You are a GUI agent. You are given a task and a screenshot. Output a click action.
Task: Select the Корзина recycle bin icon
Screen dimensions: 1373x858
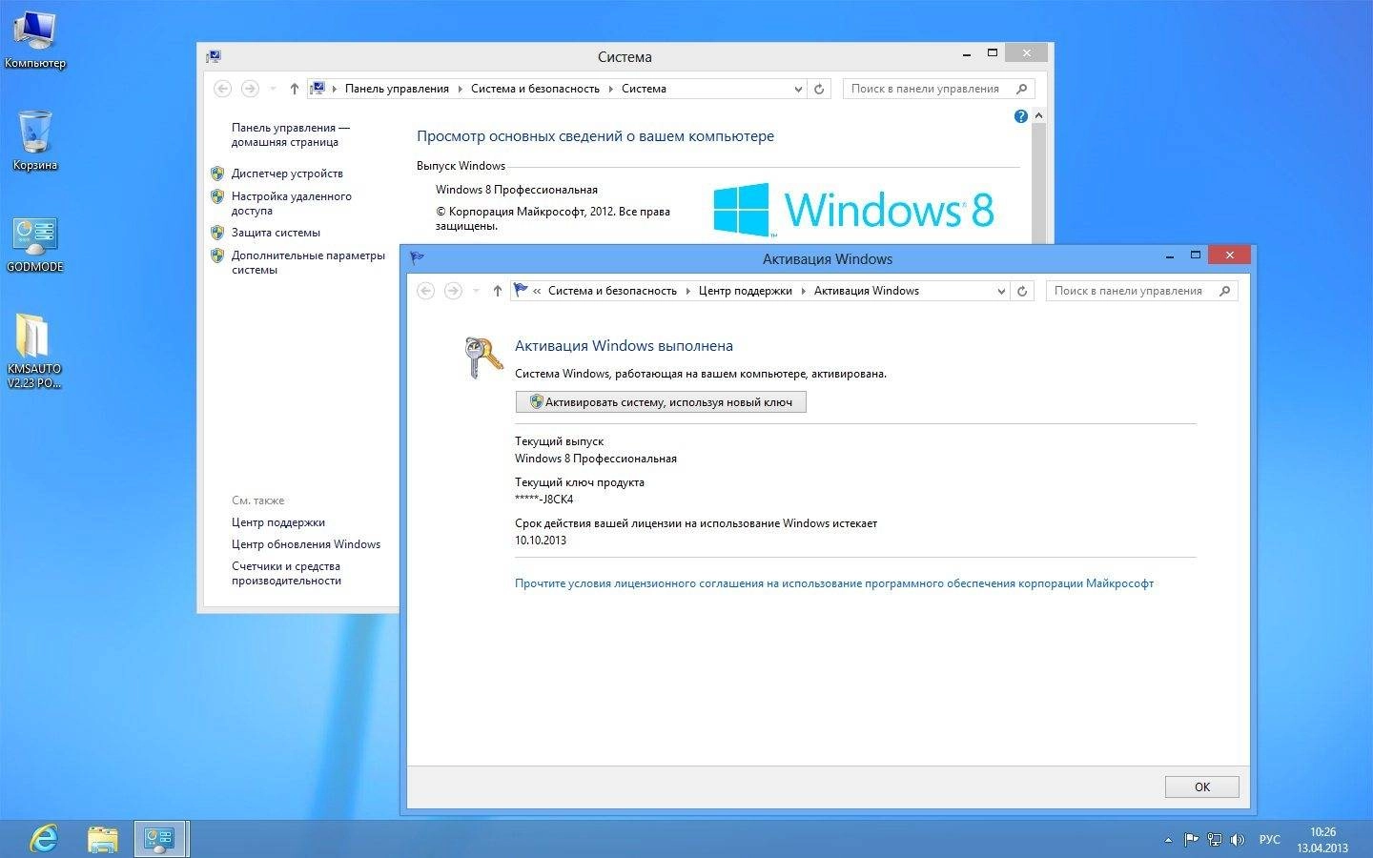click(x=35, y=140)
